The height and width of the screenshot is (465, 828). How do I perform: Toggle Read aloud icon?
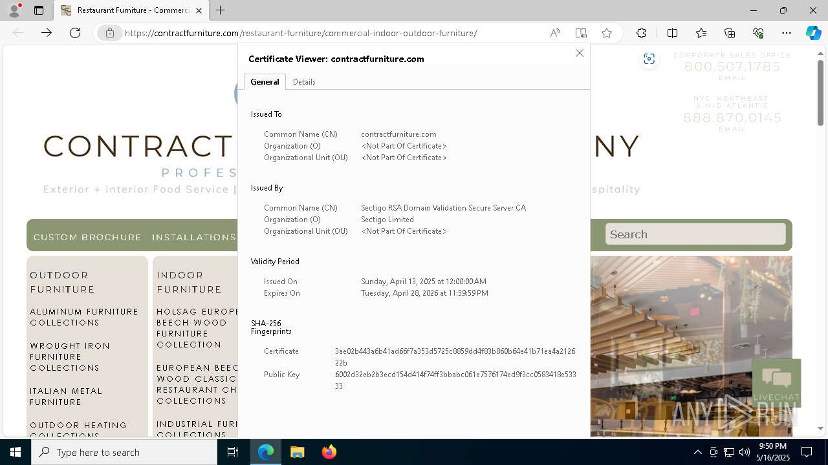click(x=555, y=33)
